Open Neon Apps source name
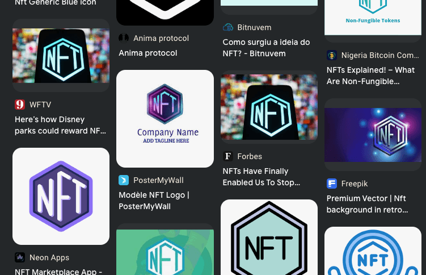 click(49, 257)
